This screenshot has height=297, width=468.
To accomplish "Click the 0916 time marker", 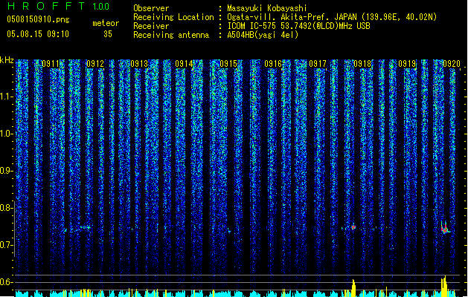I will click(x=273, y=64).
